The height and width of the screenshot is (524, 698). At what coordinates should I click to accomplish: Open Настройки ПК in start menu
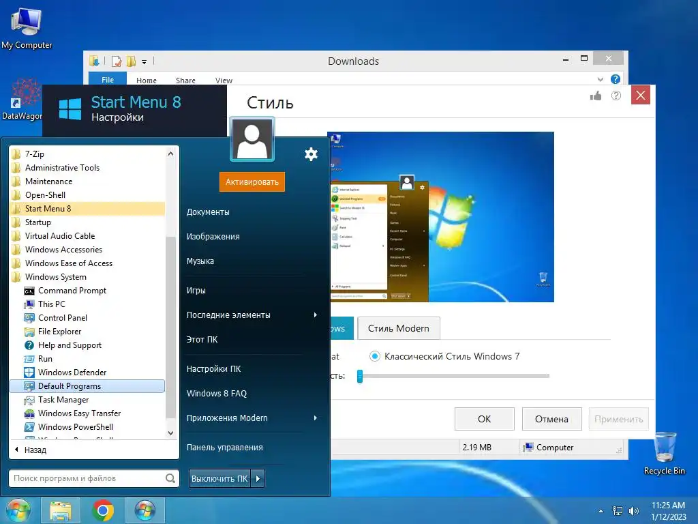tap(213, 369)
